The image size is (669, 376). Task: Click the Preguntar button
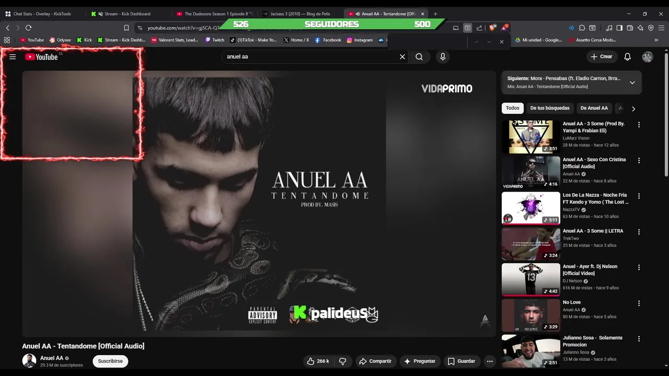pos(419,361)
